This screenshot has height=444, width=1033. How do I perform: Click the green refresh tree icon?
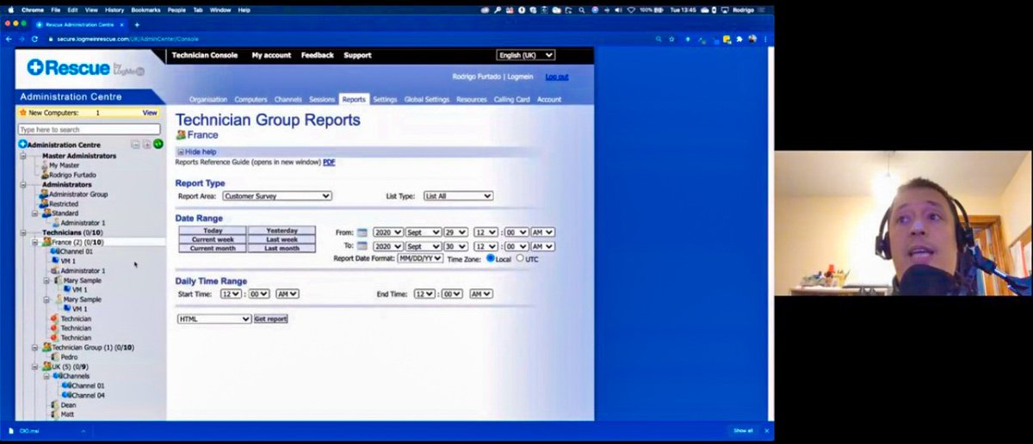click(x=158, y=145)
